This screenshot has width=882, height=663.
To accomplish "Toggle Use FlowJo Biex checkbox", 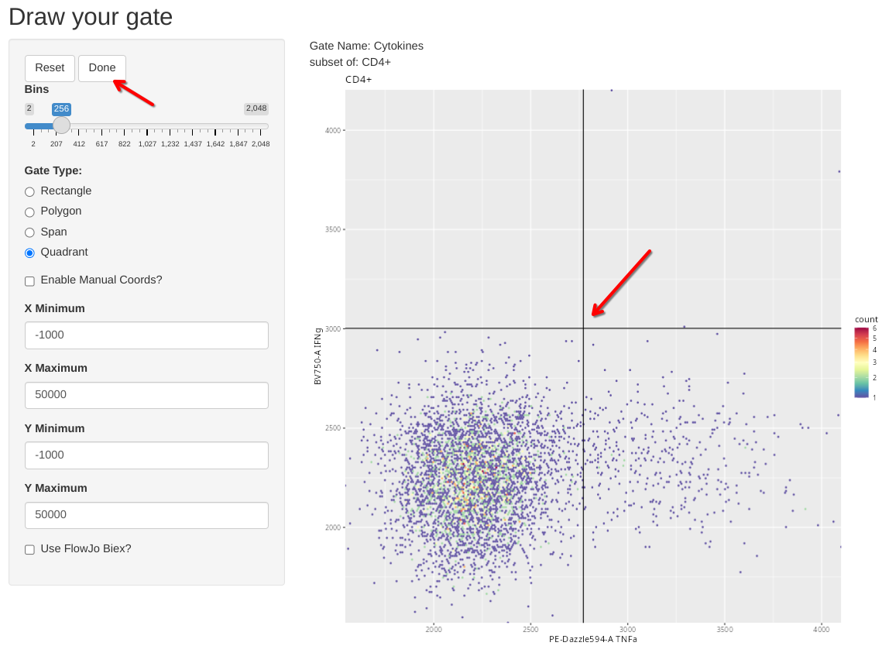I will [29, 549].
